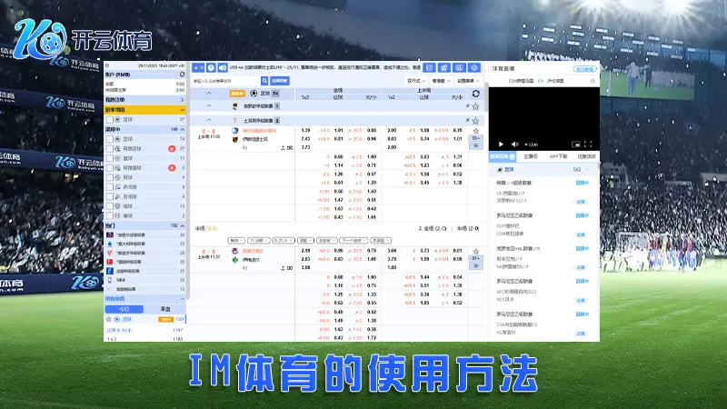This screenshot has height=409, width=727.
Task: Toggle picture-in-picture in the video player
Action: 576,145
